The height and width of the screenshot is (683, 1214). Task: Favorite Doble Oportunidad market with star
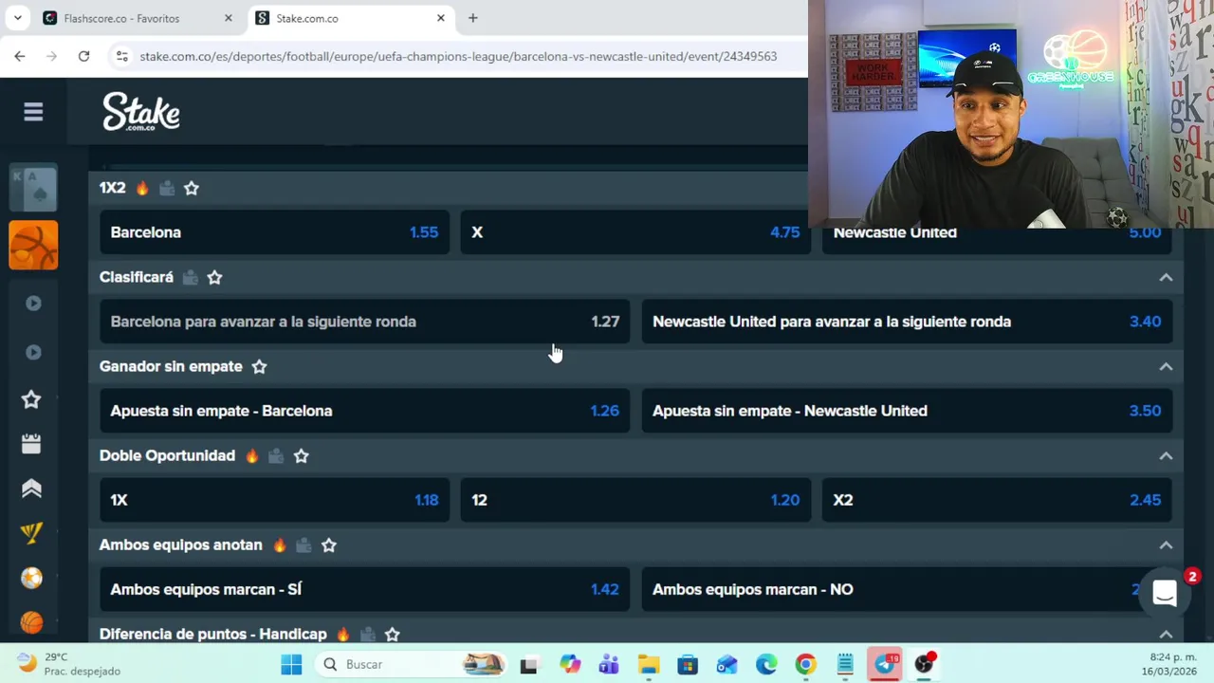301,455
